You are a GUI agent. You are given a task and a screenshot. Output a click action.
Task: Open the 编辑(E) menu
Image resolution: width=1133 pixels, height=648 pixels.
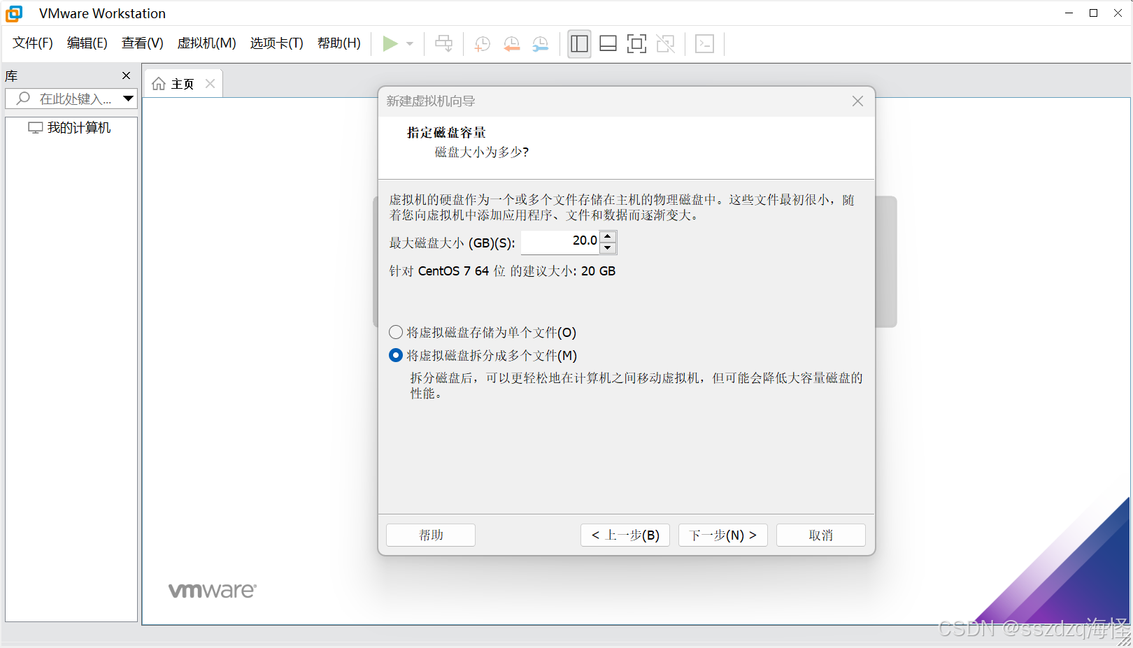[87, 43]
